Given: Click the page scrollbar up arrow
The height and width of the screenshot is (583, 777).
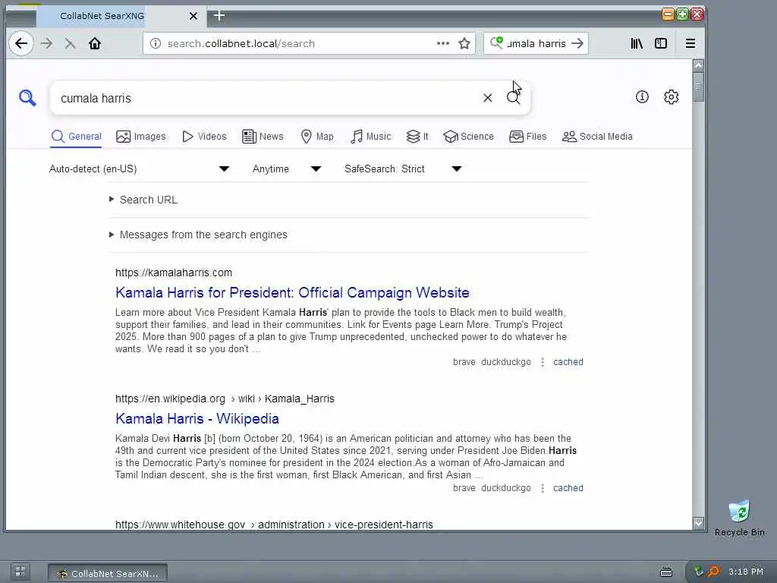Looking at the screenshot, I should [698, 65].
